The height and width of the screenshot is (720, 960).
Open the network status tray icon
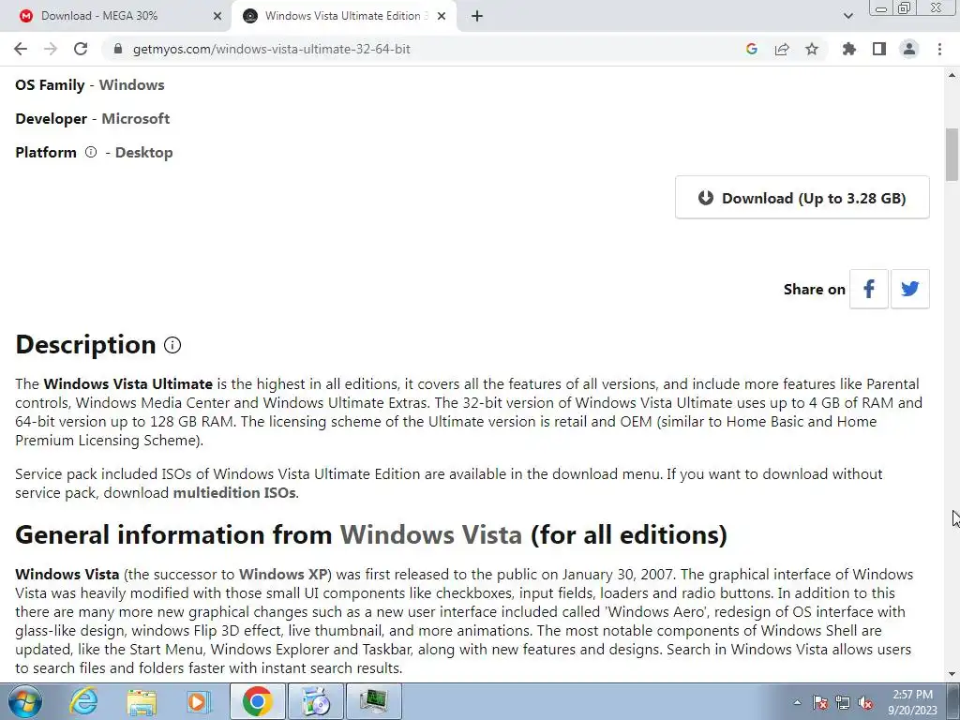[x=843, y=703]
